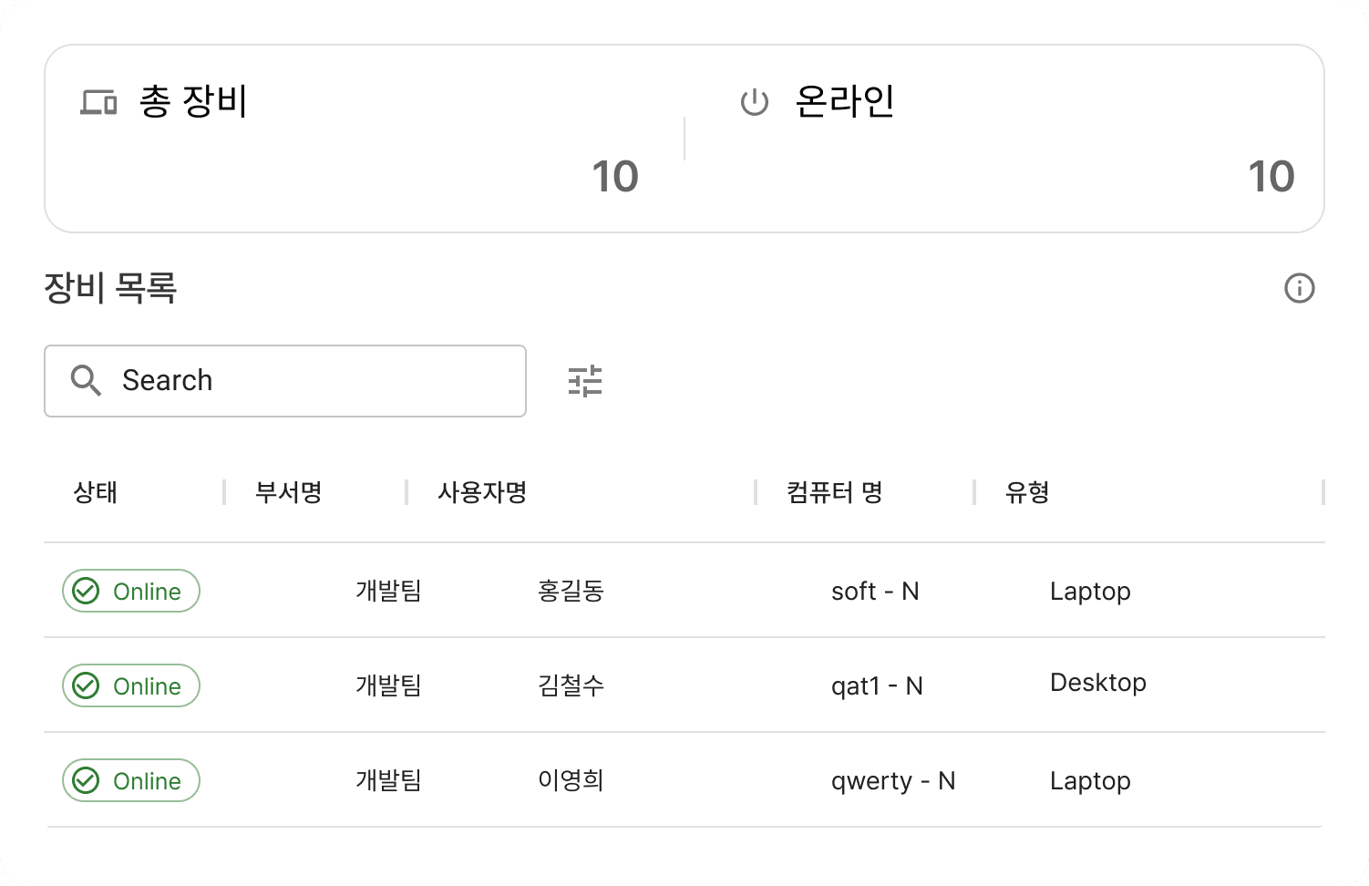Open the info icon near 장비 목록
1369x886 pixels.
1300,288
